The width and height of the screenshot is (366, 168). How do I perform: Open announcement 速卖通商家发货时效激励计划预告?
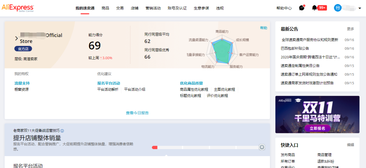tap(307, 83)
